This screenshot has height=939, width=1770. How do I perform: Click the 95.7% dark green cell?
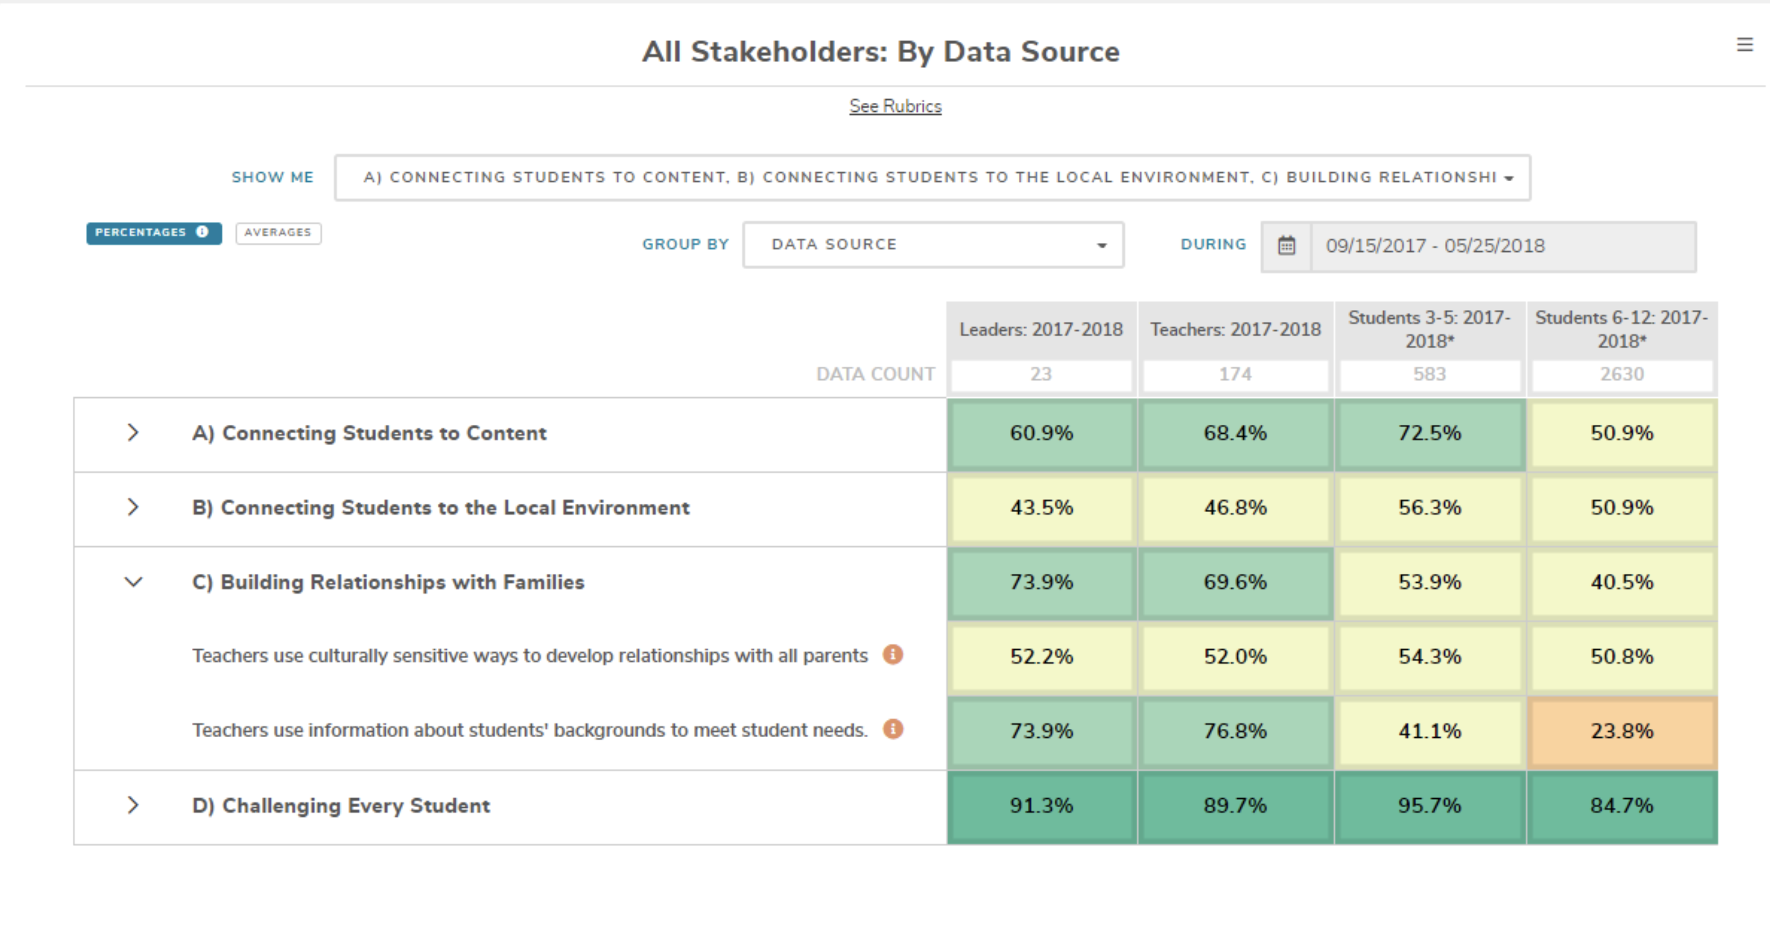1429,806
